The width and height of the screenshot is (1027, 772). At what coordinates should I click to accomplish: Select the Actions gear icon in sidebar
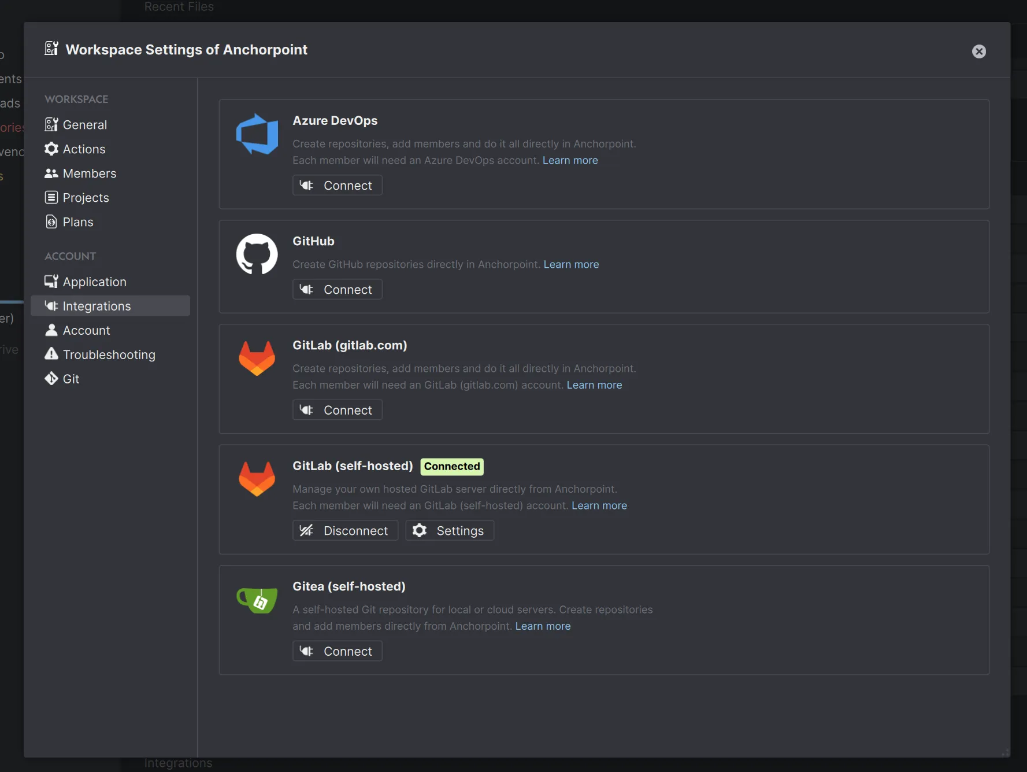point(51,149)
